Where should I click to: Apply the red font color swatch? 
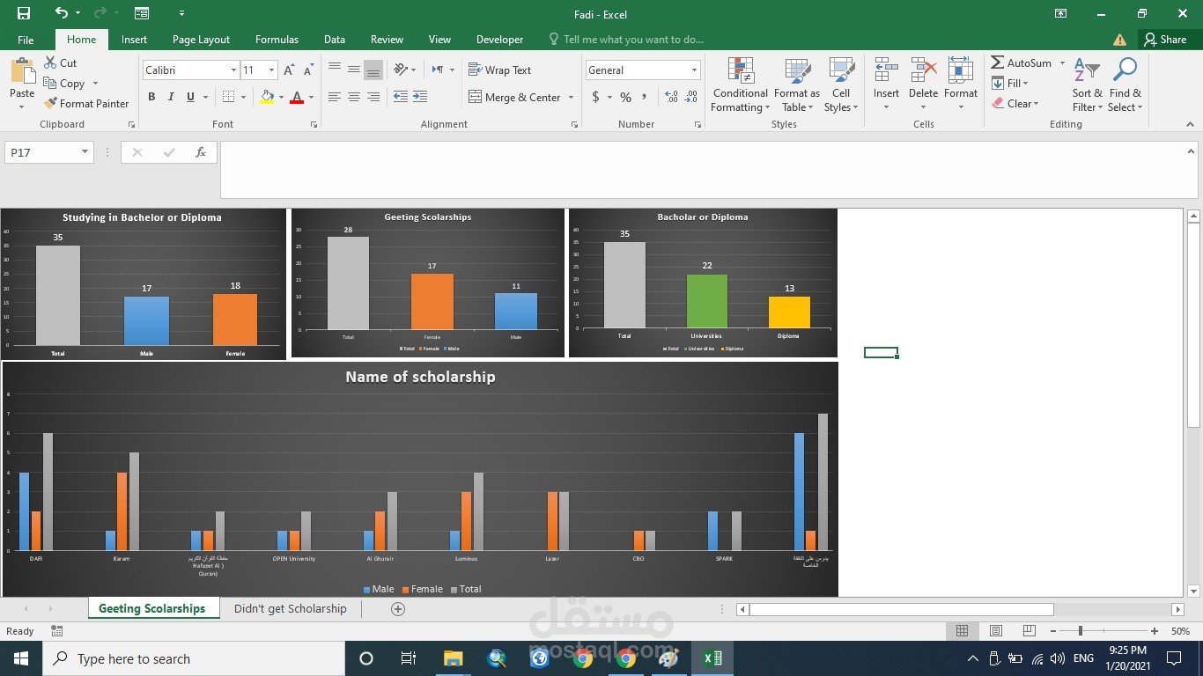(x=297, y=97)
